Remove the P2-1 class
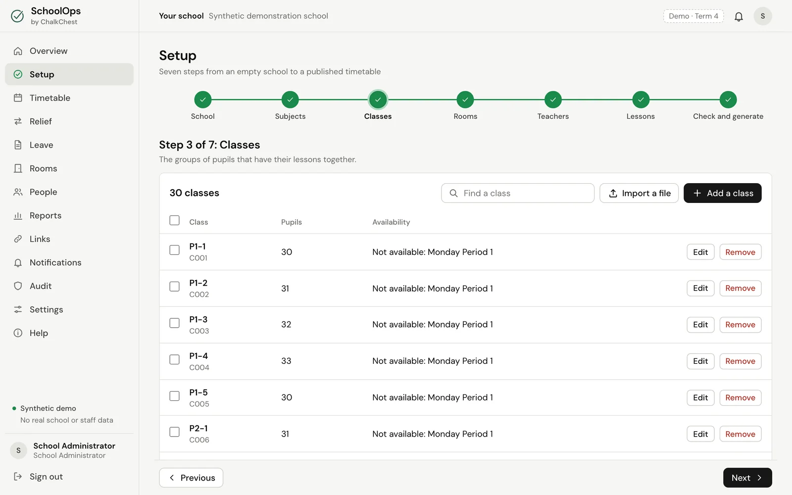The height and width of the screenshot is (495, 792). [x=741, y=434]
